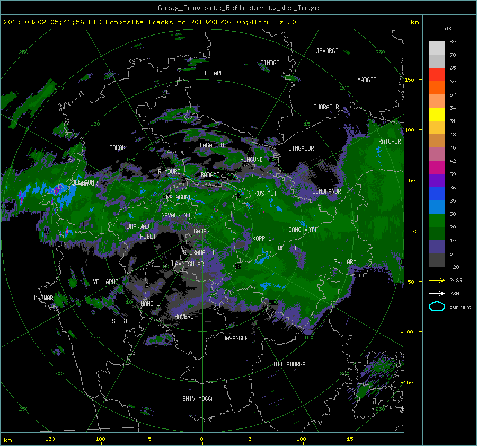477x446 pixels.
Task: Click the CHITRADURGA city label
Action: click(x=288, y=364)
